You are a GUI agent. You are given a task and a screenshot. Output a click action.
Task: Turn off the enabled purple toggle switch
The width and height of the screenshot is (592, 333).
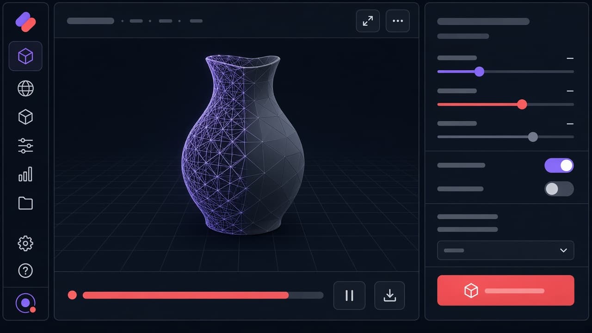559,165
